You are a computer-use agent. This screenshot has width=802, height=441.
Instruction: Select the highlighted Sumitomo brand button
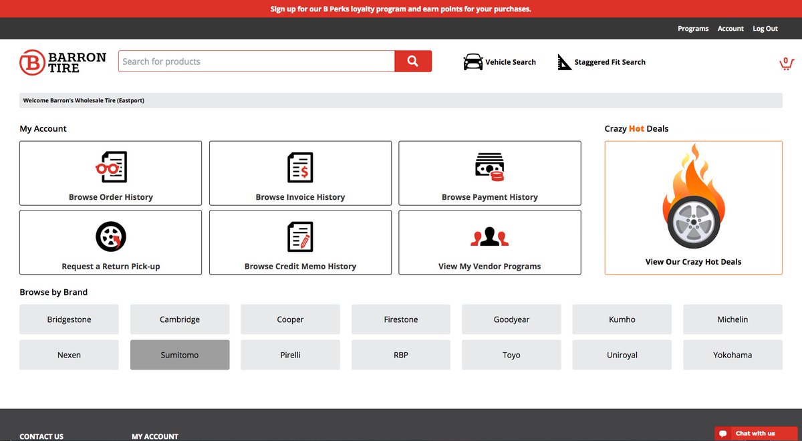point(180,355)
